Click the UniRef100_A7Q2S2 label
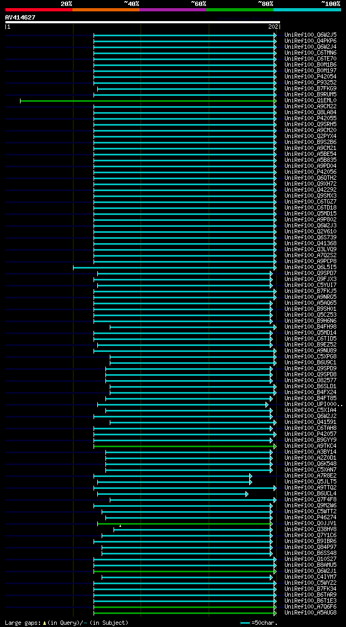The height and width of the screenshot is (627, 346). [x=310, y=256]
